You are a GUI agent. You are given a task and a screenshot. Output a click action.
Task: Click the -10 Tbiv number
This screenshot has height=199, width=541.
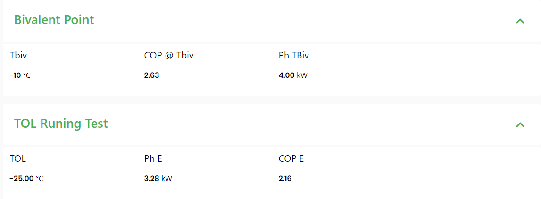pos(15,75)
